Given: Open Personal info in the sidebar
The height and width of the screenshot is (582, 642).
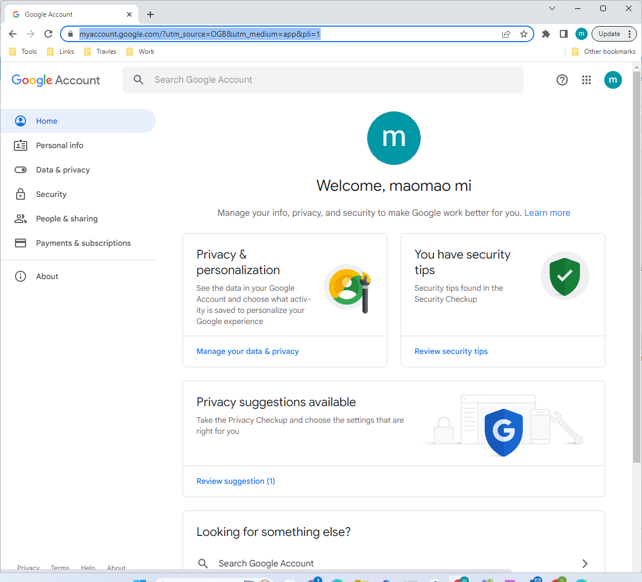Looking at the screenshot, I should click(x=78, y=145).
